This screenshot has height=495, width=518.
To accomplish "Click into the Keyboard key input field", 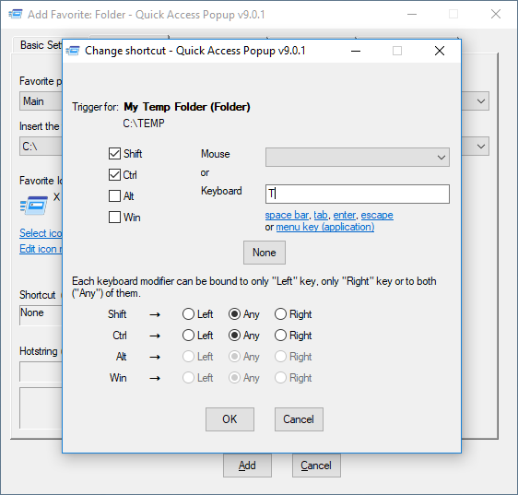I will (357, 194).
